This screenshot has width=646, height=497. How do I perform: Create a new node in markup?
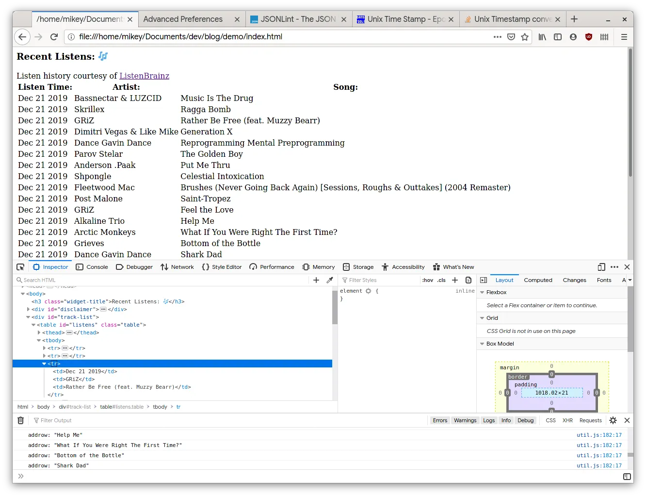point(316,280)
